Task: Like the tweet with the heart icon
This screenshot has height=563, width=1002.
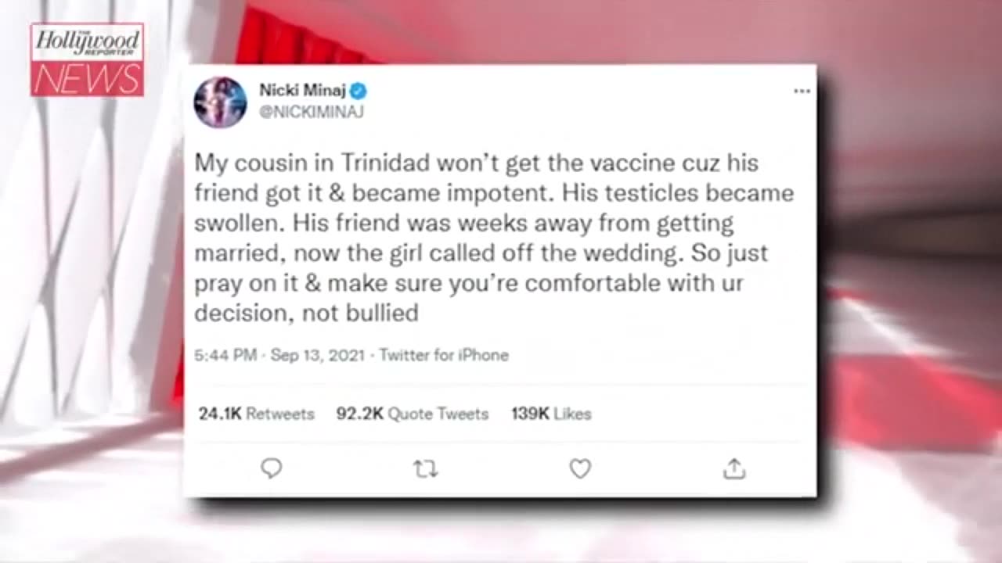Action: [x=579, y=468]
